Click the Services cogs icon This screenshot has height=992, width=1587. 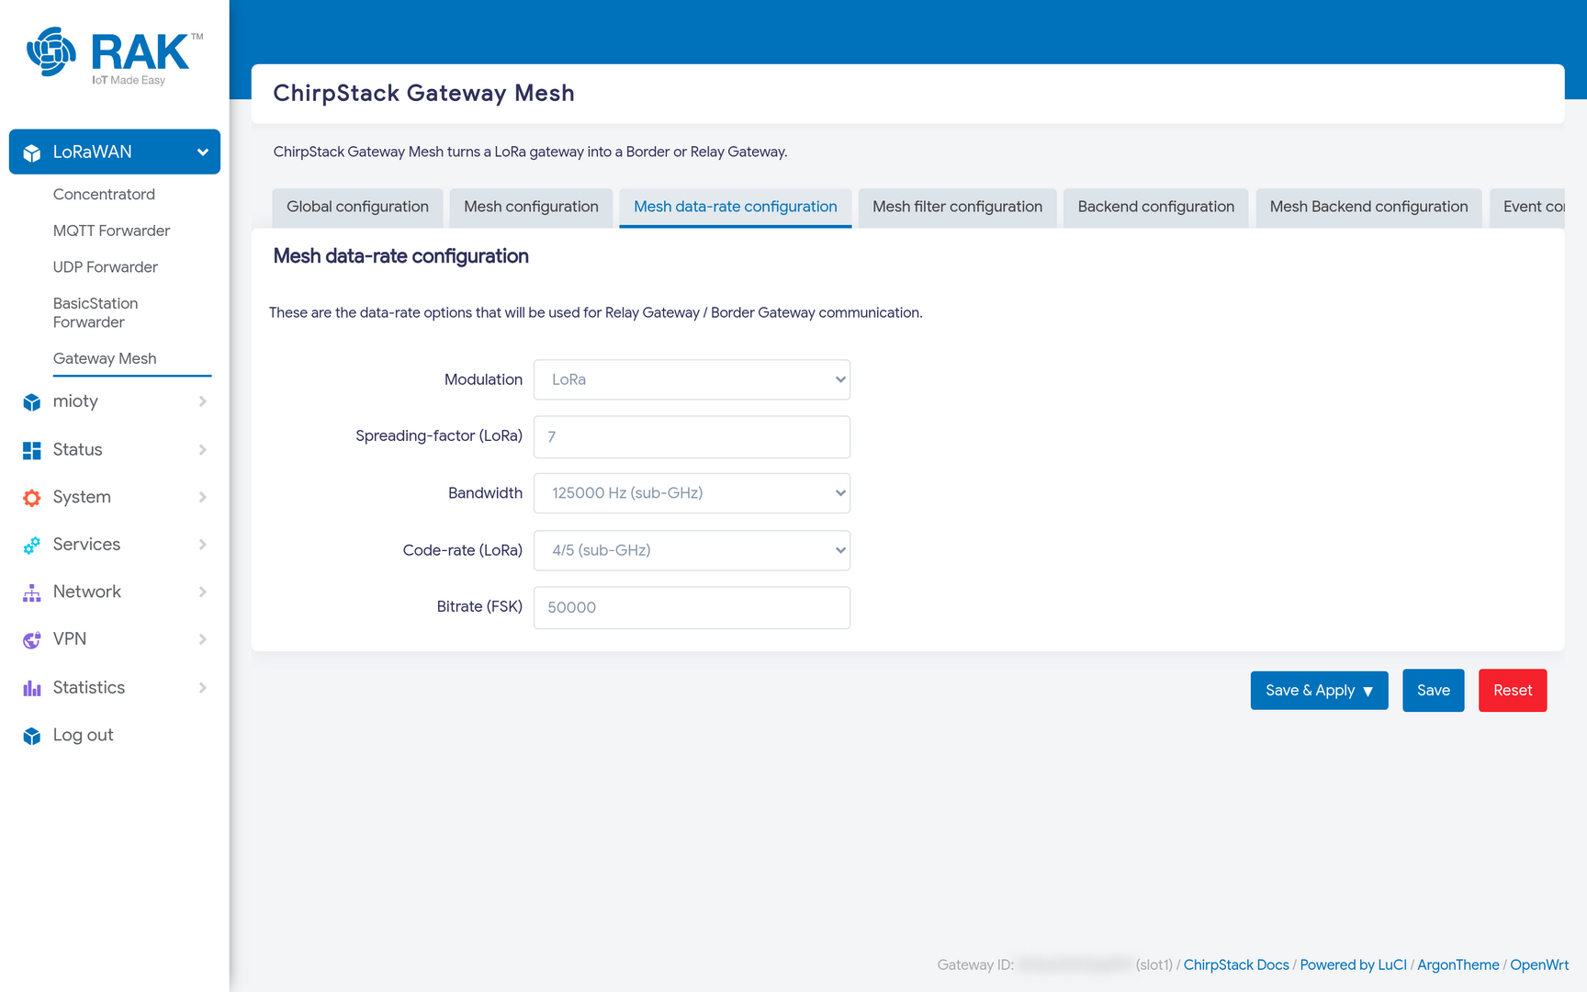pyautogui.click(x=32, y=545)
